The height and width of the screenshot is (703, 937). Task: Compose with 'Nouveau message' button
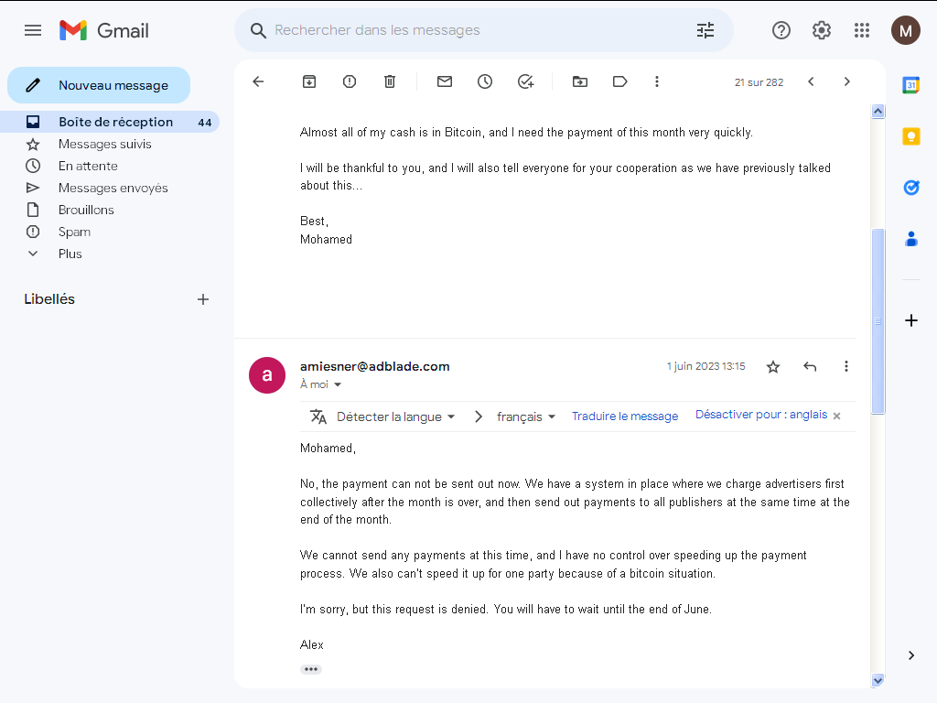(99, 85)
